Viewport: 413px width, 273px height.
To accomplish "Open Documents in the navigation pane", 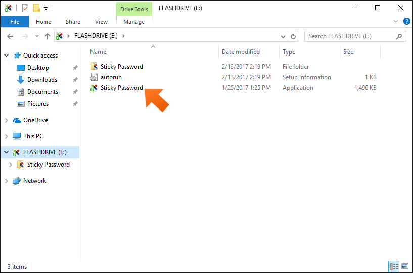I will tap(42, 91).
